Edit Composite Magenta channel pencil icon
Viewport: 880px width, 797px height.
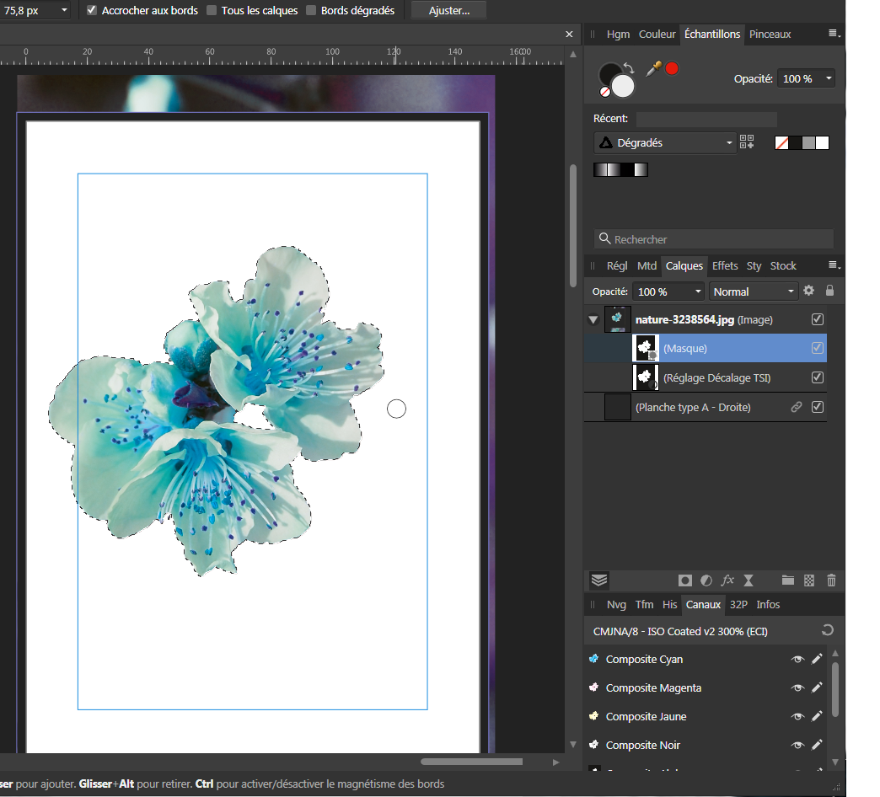[817, 687]
